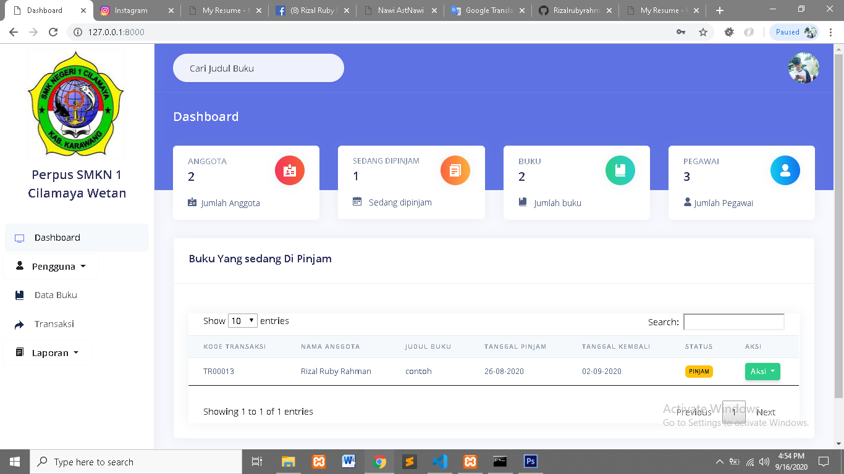844x474 pixels.
Task: Open Data Buku in the sidebar
Action: click(56, 295)
